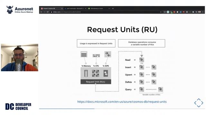Switch to the third tab with green favicon

98,9
